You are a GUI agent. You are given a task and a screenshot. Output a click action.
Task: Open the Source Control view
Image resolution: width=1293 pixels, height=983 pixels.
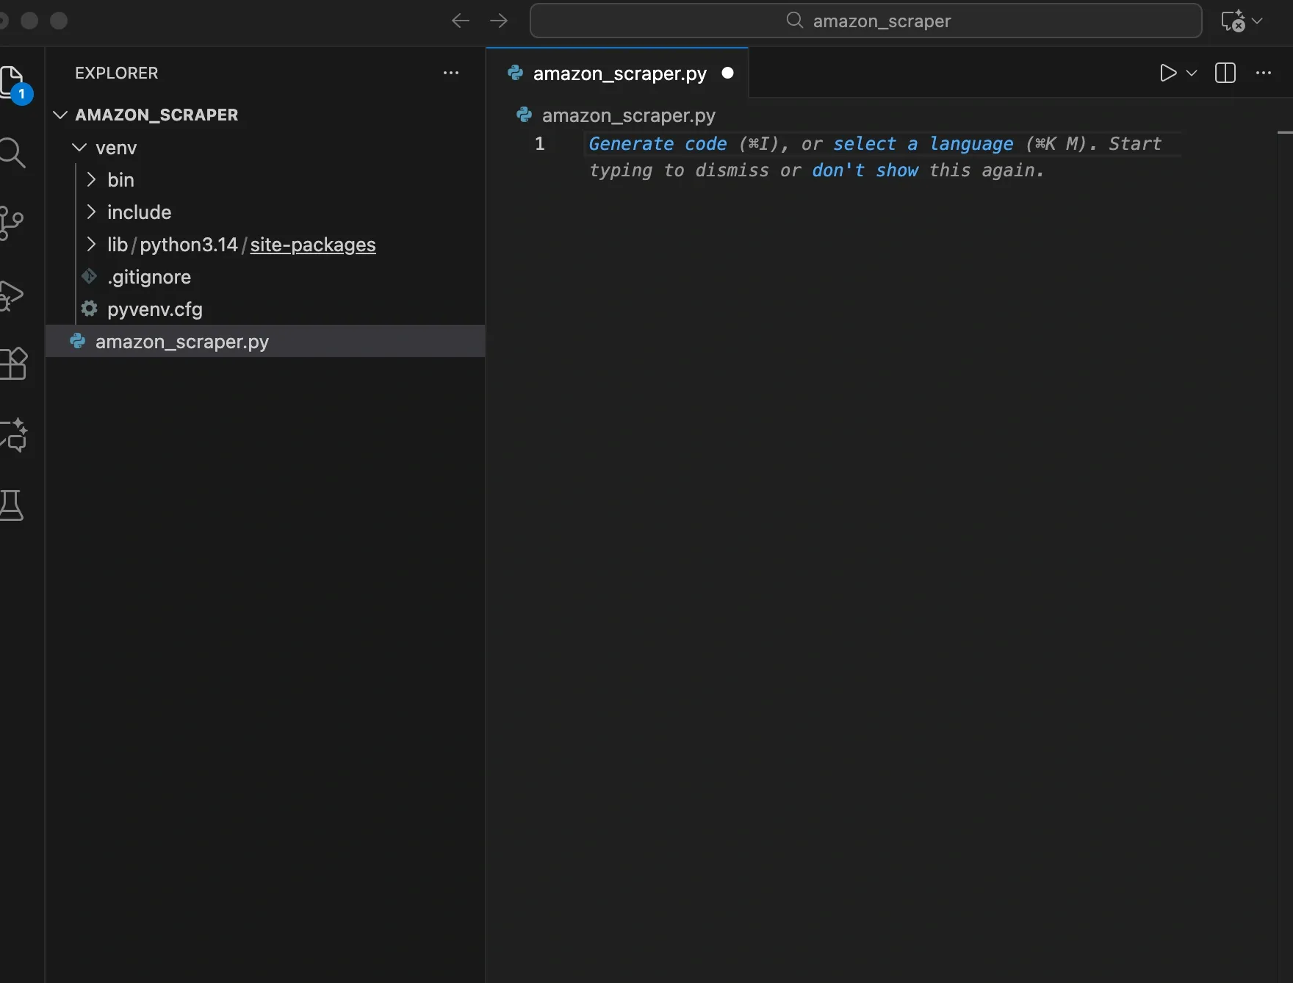tap(15, 223)
